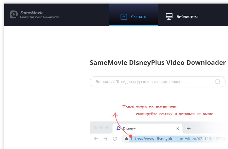
Task: Click the Disney+ browser tab in the tutorial image
Action: 147,129
